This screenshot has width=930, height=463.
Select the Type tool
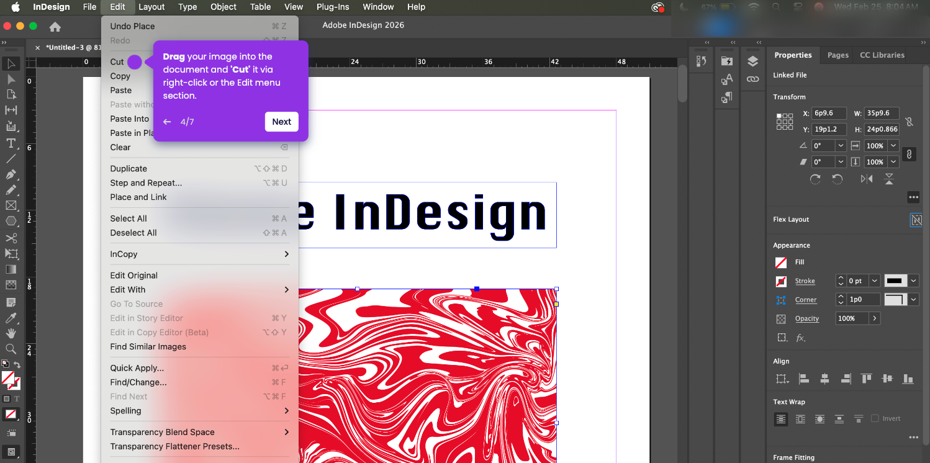click(x=11, y=143)
